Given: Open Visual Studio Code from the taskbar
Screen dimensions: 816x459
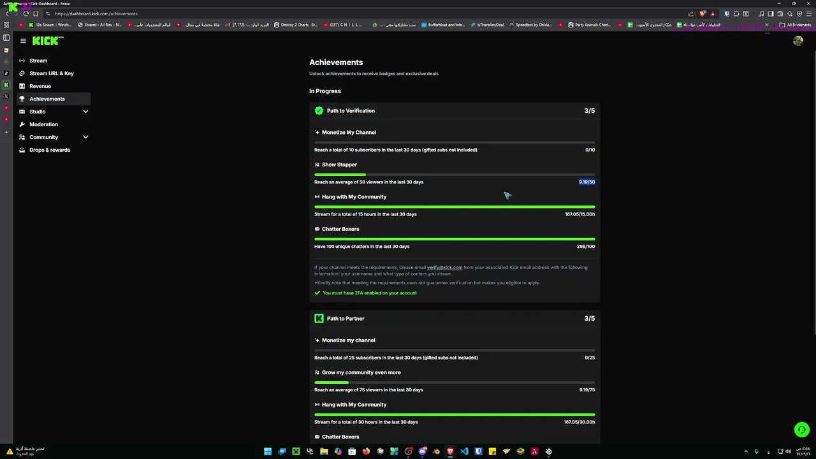Looking at the screenshot, I should 464,451.
